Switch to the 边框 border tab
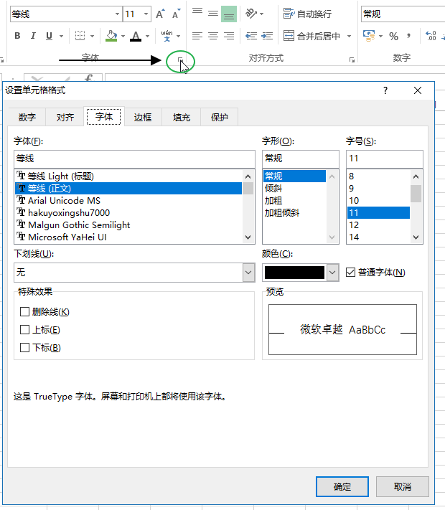This screenshot has height=510, width=445. (x=143, y=118)
